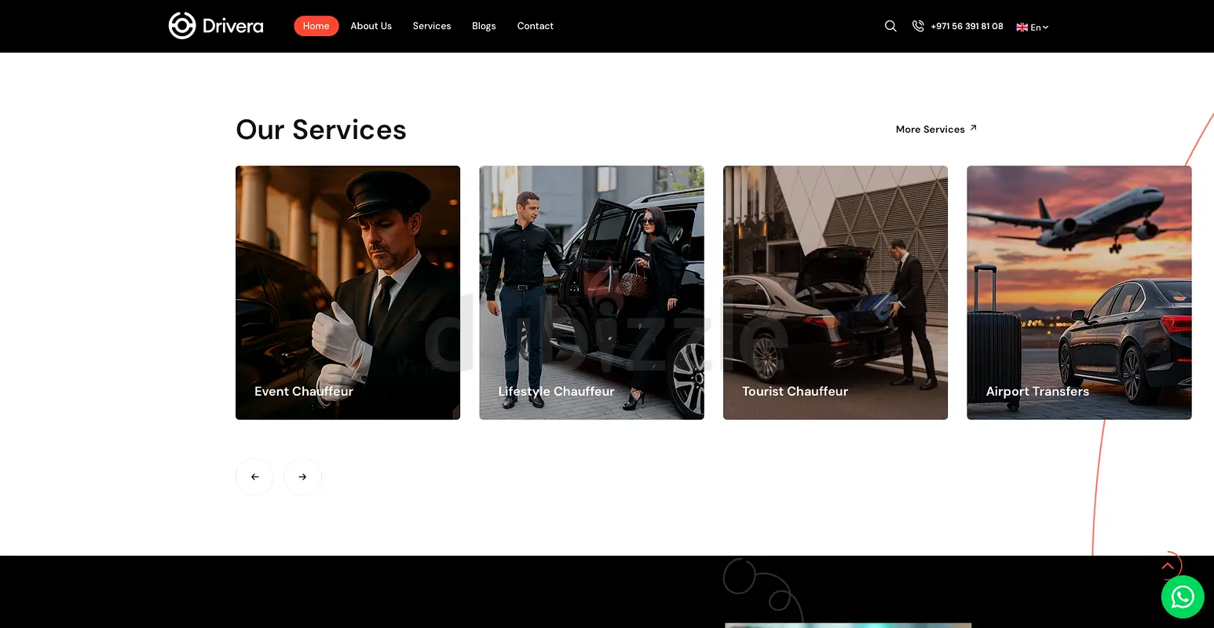This screenshot has height=628, width=1214.
Task: Click the Drivera logo icon
Action: 182,26
